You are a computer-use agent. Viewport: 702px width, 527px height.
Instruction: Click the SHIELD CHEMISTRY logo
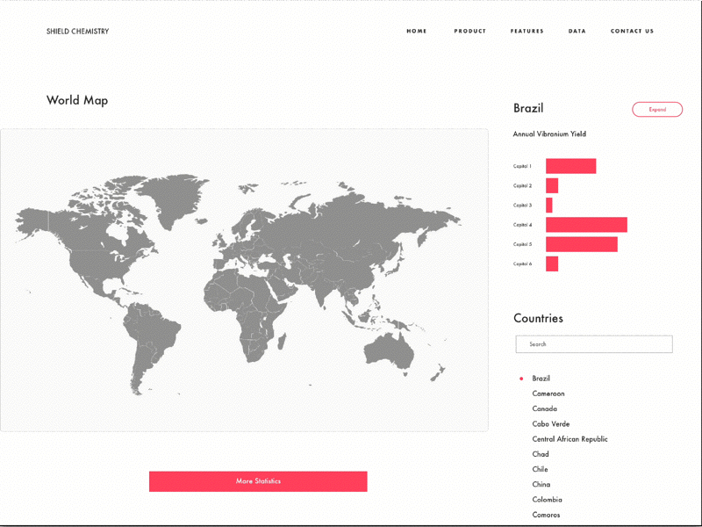76,31
